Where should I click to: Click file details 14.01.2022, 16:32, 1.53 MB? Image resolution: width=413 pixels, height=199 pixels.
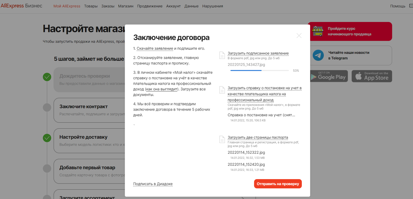pyautogui.click(x=247, y=158)
